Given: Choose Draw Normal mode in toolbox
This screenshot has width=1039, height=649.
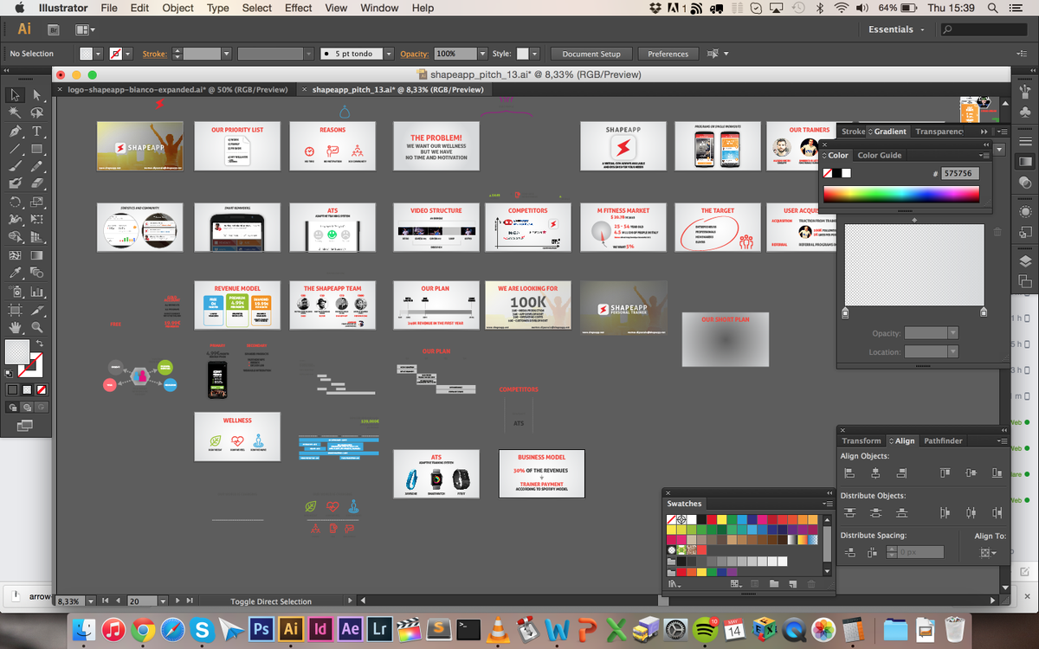Looking at the screenshot, I should point(13,407).
